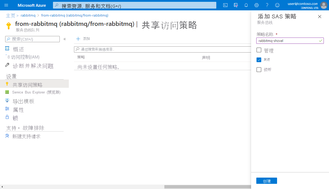Navigate to rabbitmq via the breadcrumb

pos(28,15)
